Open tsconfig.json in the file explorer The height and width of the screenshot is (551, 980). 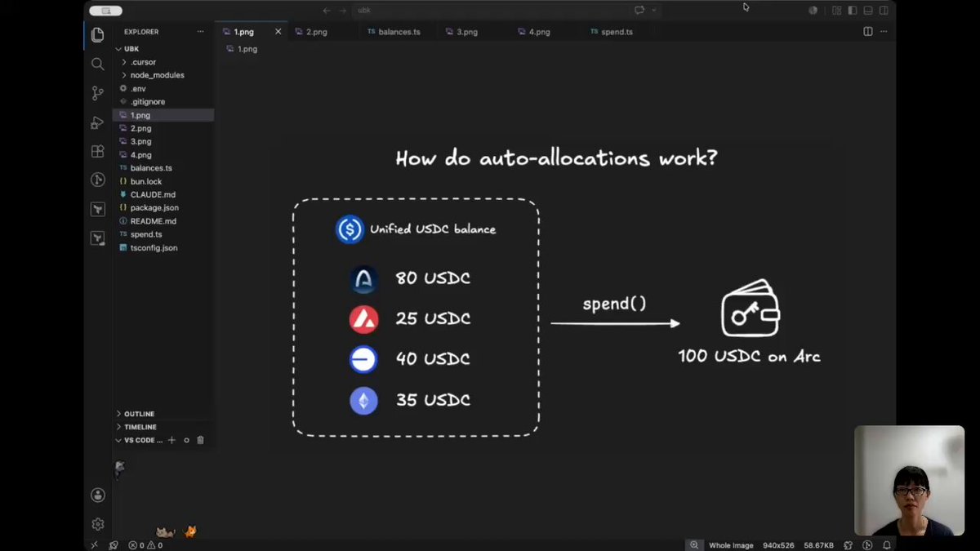(163, 247)
